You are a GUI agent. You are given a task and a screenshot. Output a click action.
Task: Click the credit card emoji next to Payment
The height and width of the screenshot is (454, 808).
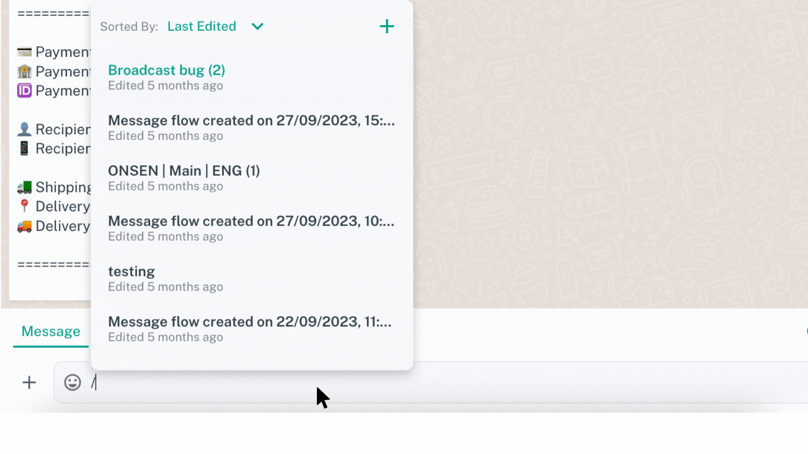(x=24, y=52)
